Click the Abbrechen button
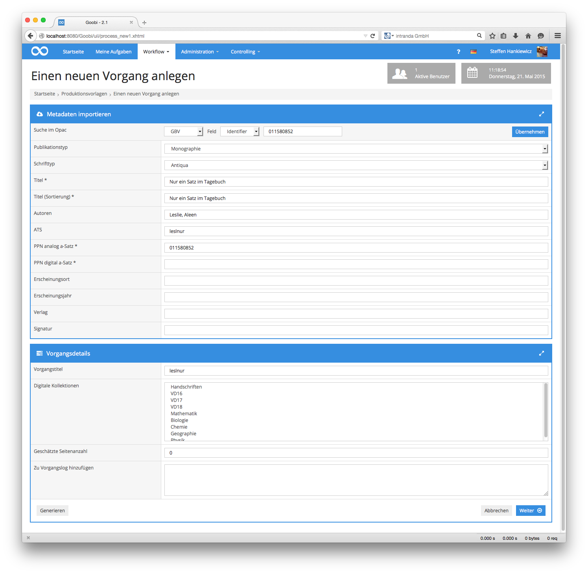Viewport: 588px width, 574px height. [x=496, y=510]
